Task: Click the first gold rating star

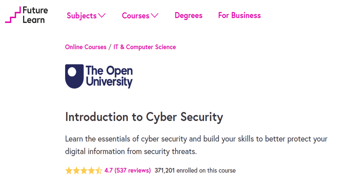Action: click(69, 171)
